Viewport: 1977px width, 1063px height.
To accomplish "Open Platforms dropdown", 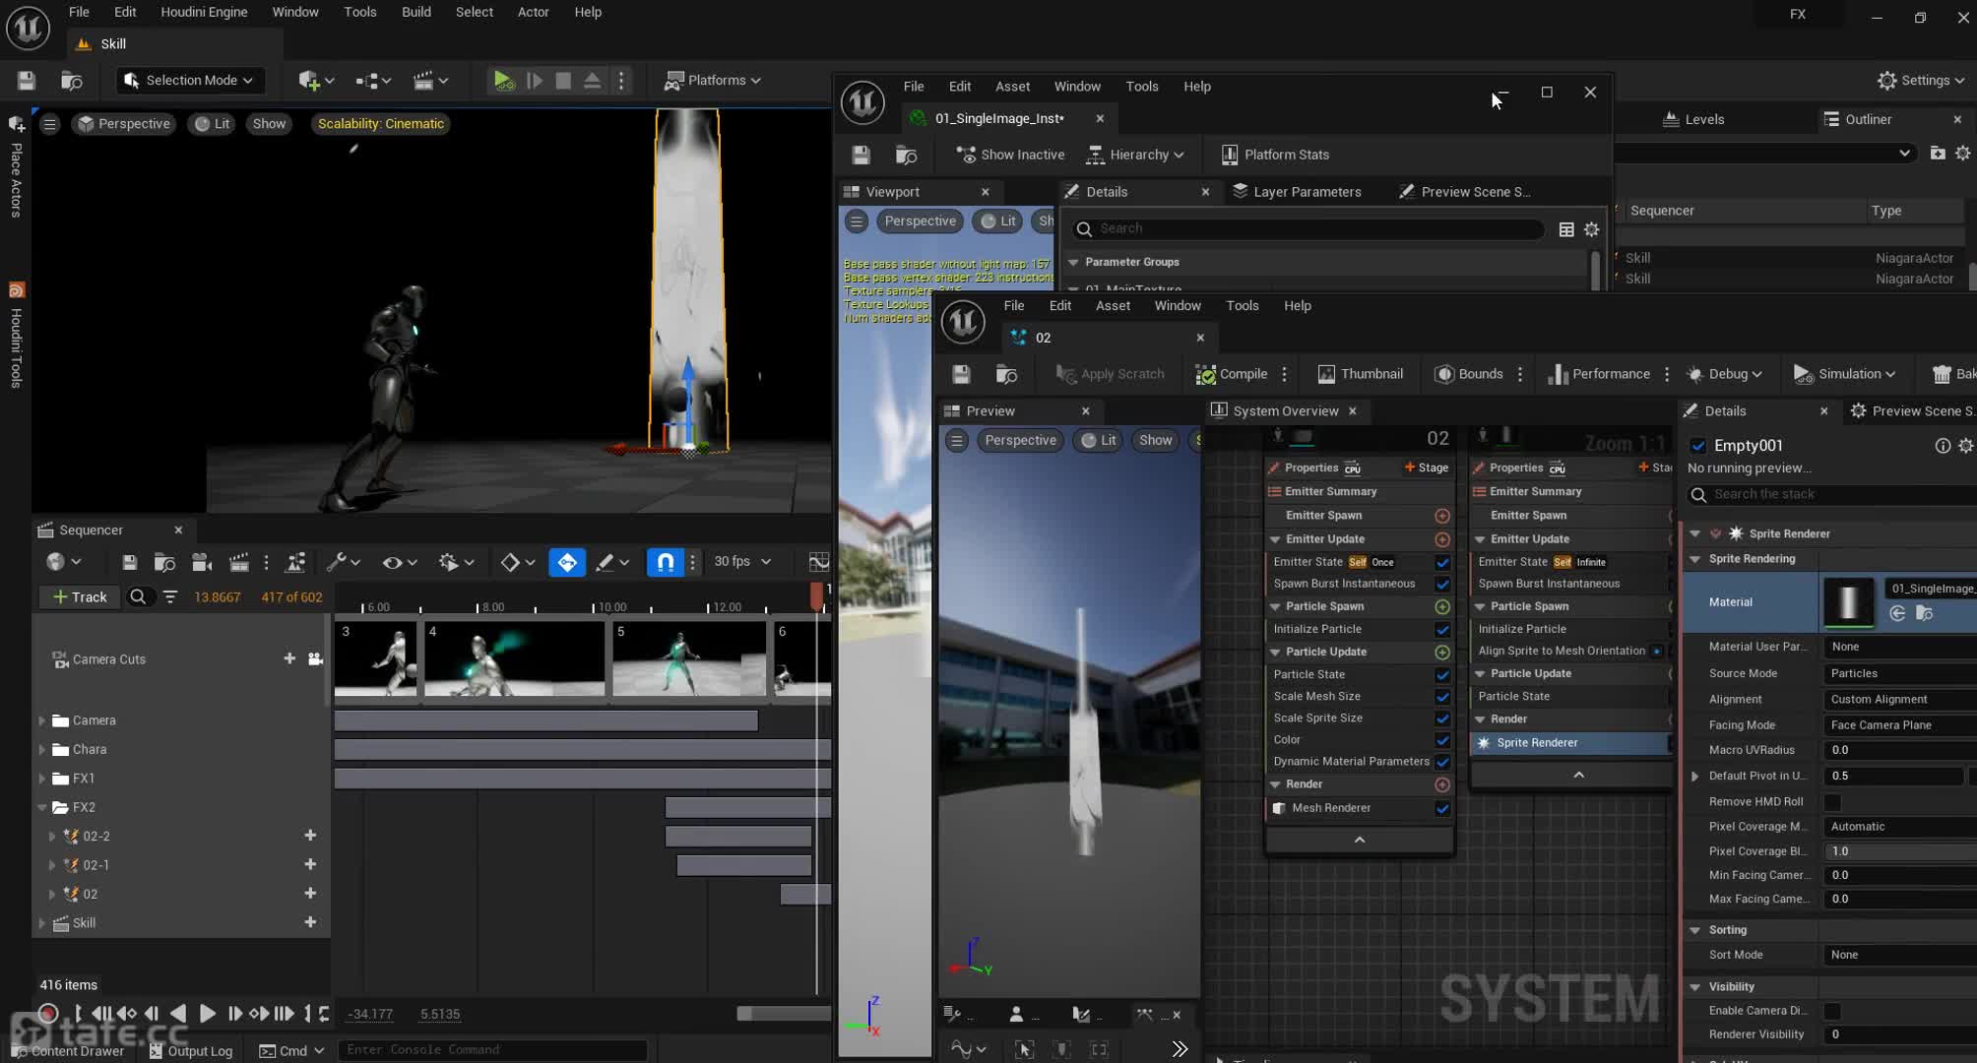I will [x=713, y=81].
